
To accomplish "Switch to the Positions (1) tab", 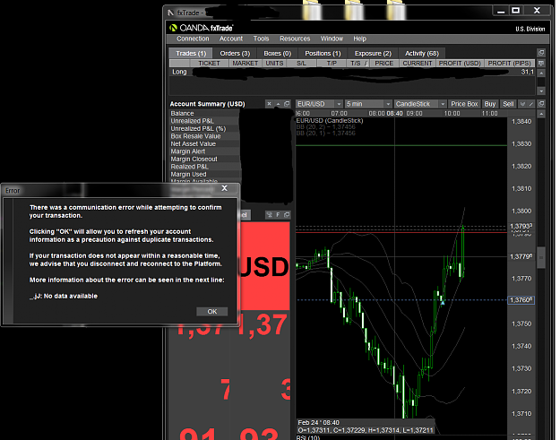I will click(323, 53).
